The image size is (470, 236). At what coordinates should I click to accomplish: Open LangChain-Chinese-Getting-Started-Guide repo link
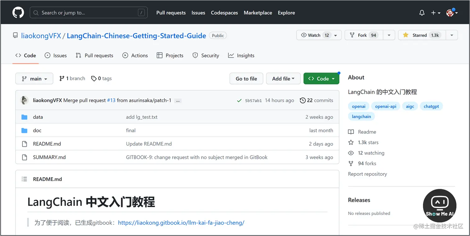(x=136, y=36)
